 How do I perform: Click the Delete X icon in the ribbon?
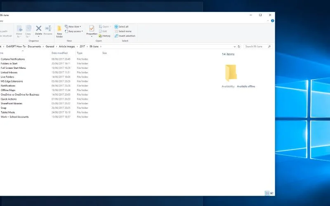[38, 28]
